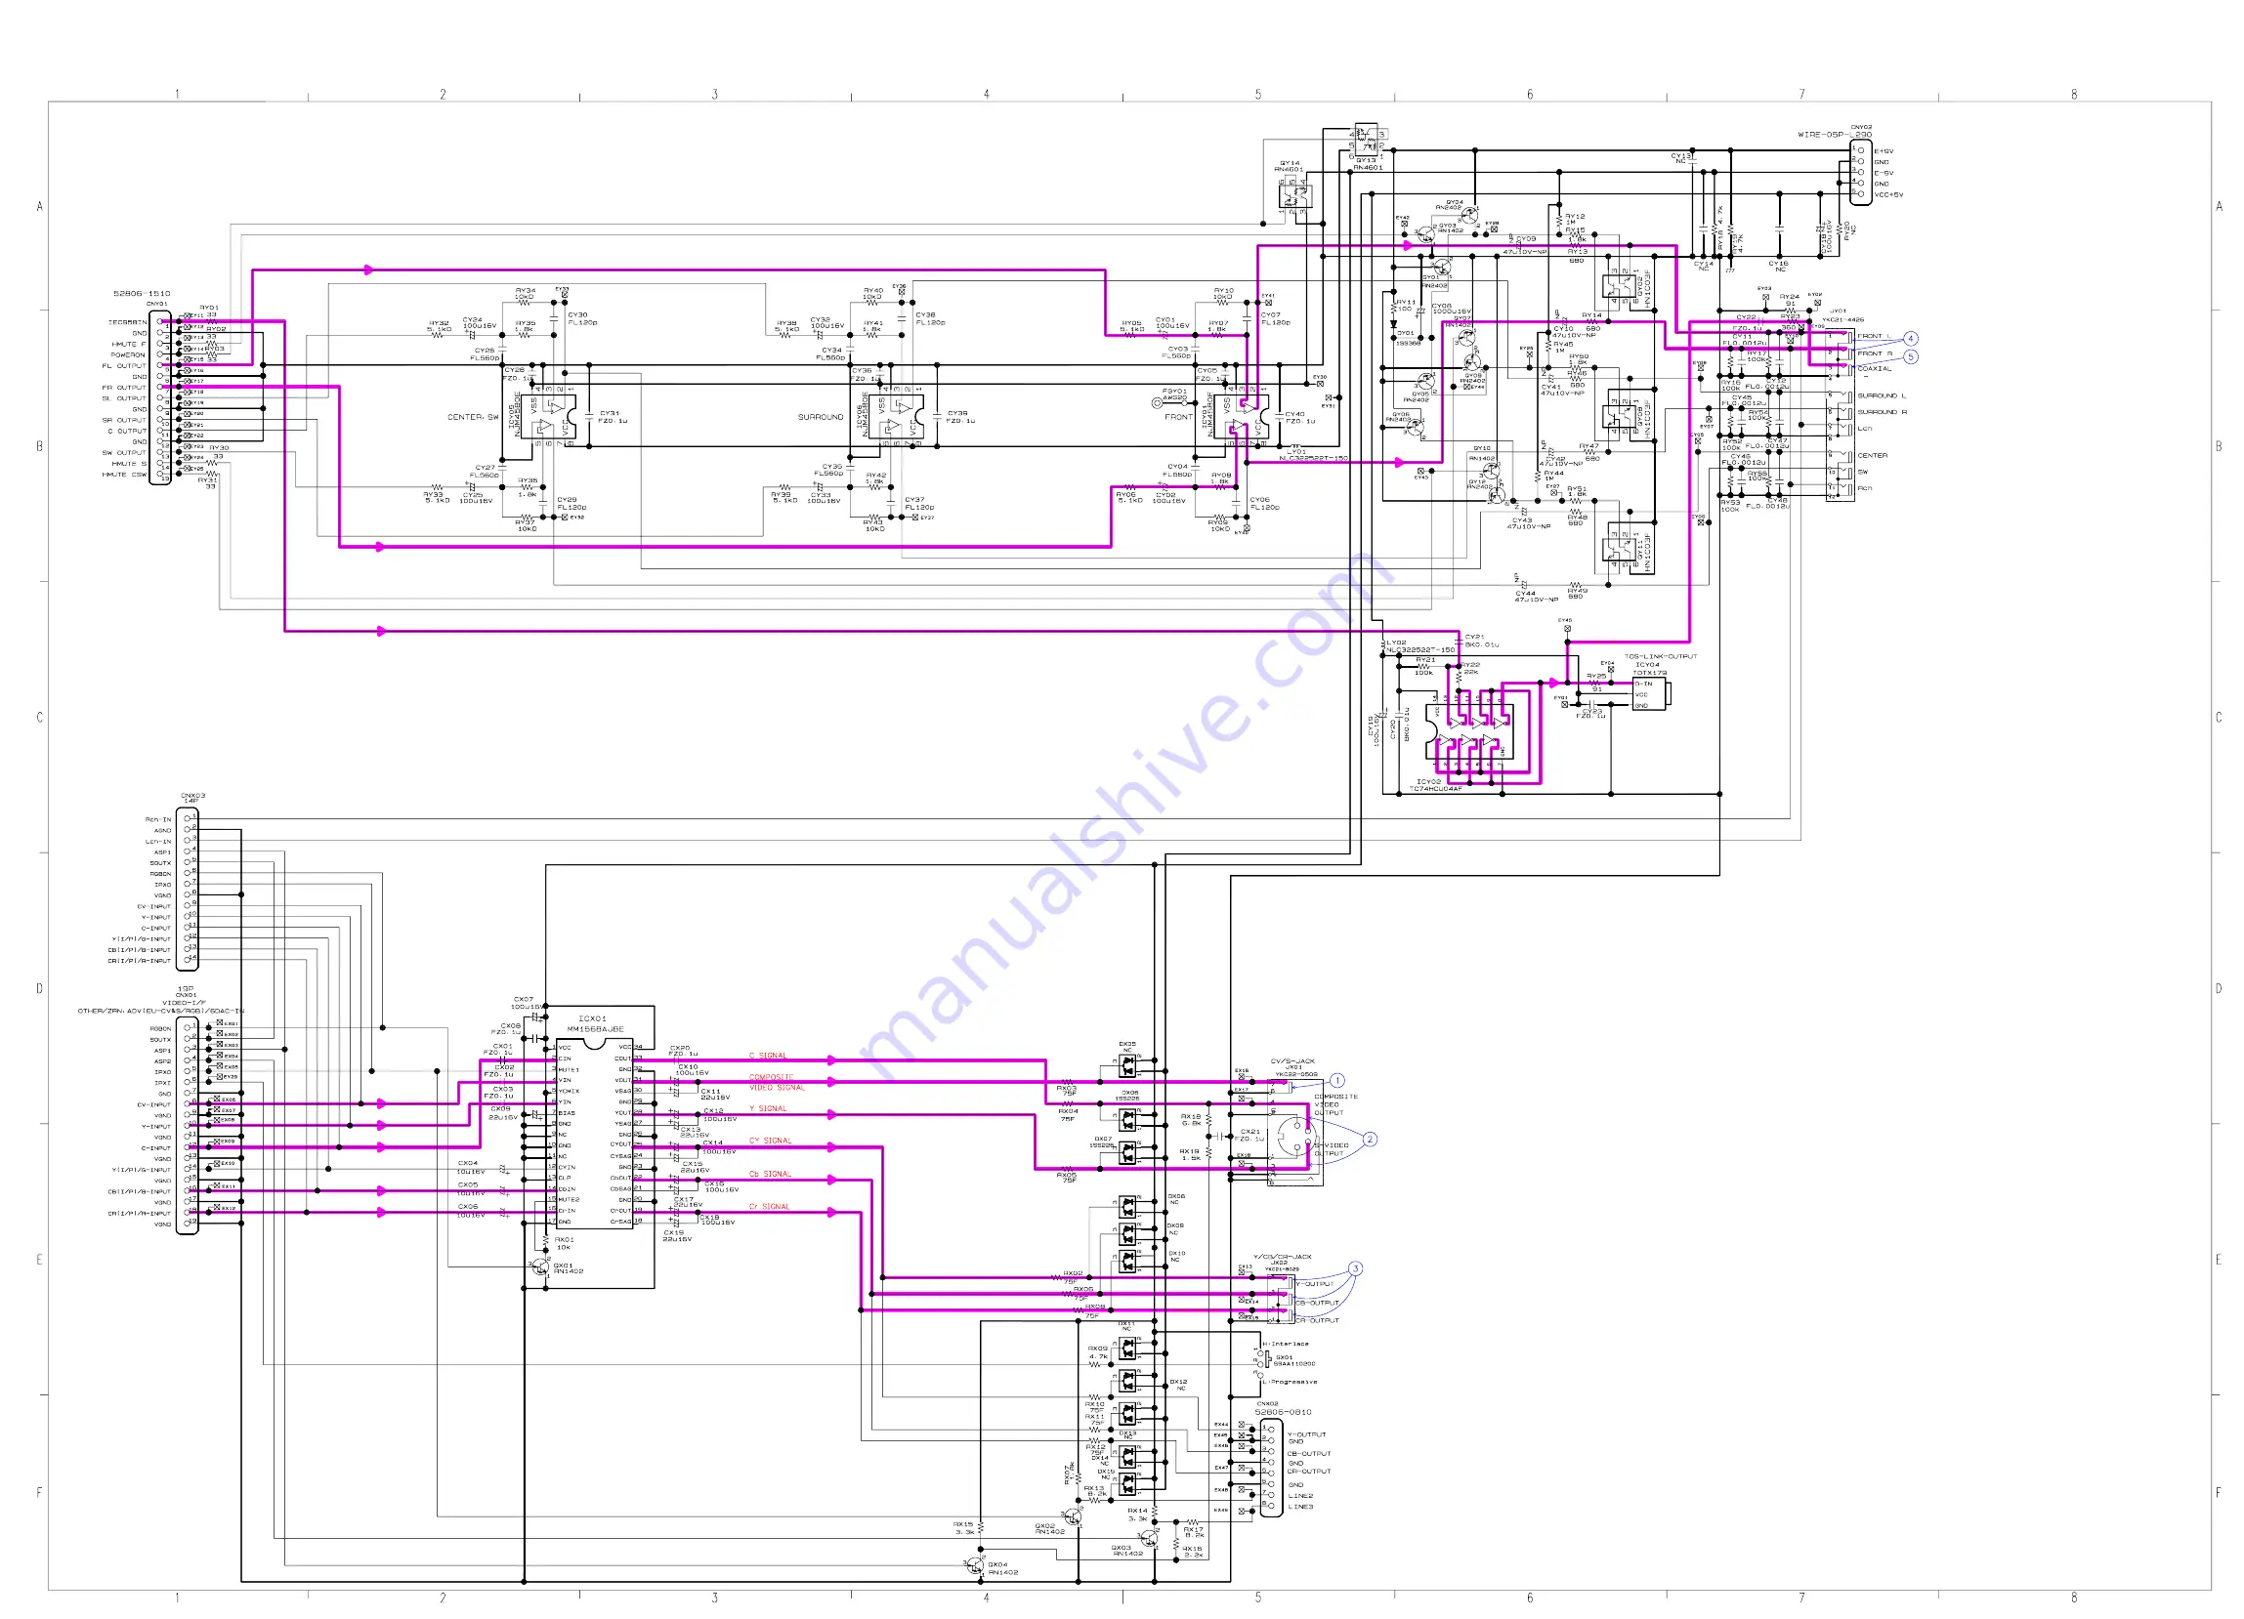Image resolution: width=2244 pixels, height=1619 pixels.
Task: Click the 52806-1510 connector label
Action: pyautogui.click(x=142, y=294)
